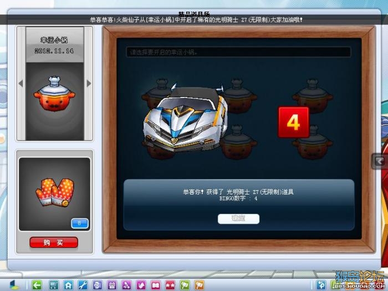This screenshot has width=388, height=291.
Task: Click the purple gift box icon
Action: coord(112,285)
